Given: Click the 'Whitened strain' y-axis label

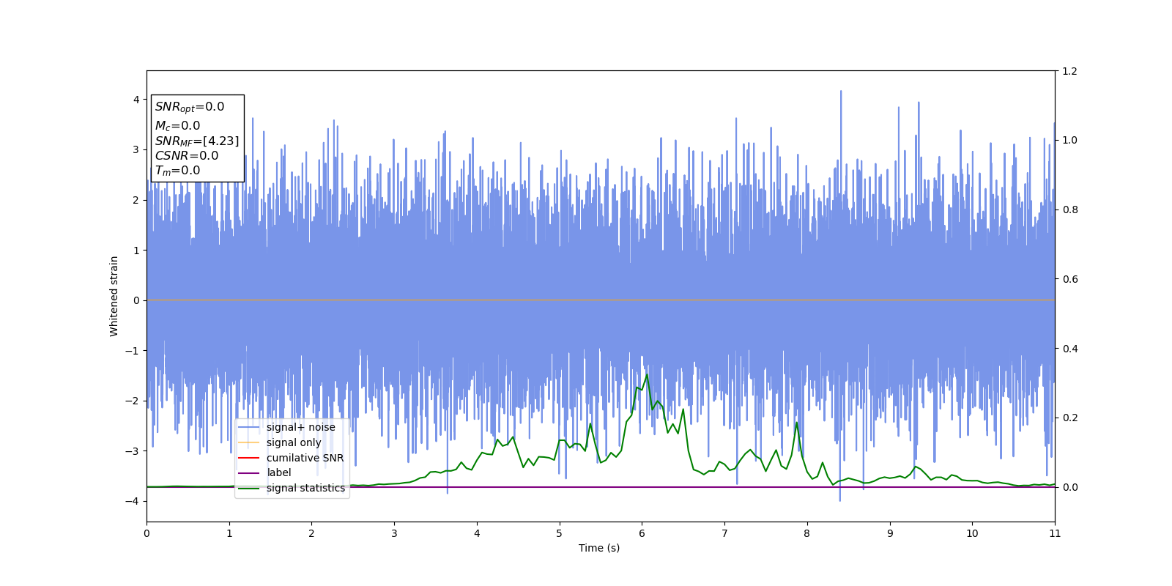Looking at the screenshot, I should click(x=114, y=296).
